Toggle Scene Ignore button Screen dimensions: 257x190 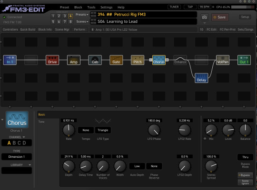click(x=245, y=182)
